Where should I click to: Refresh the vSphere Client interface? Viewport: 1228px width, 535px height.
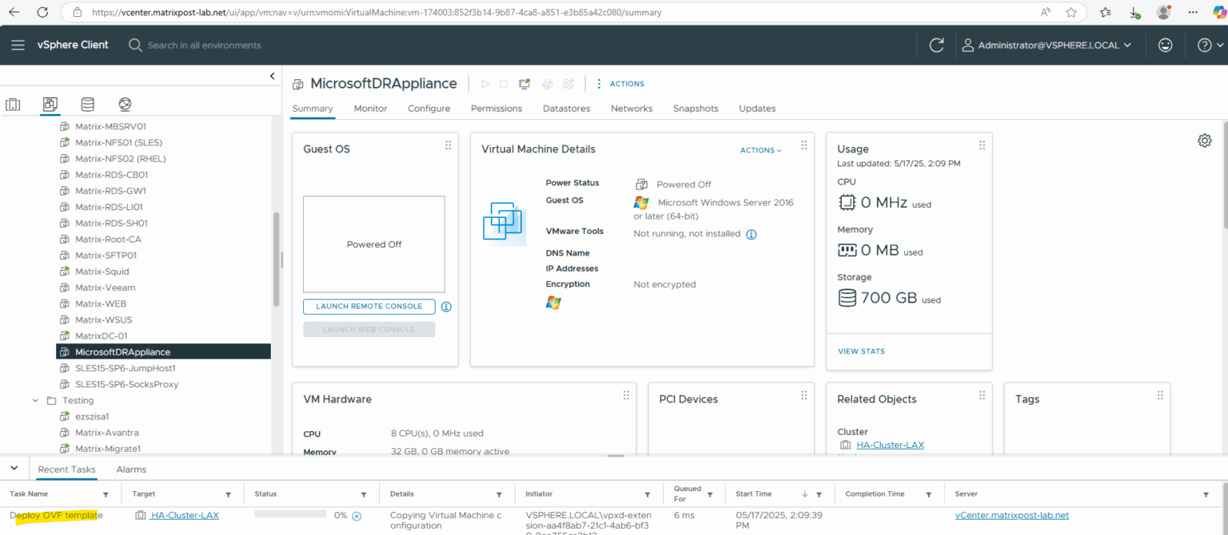936,45
